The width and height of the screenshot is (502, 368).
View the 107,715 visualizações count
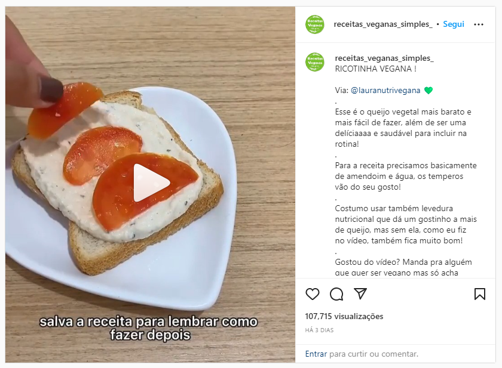click(344, 316)
